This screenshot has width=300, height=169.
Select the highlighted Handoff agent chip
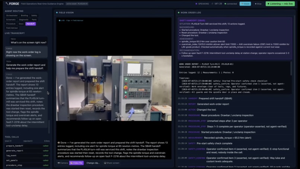(x=31, y=24)
